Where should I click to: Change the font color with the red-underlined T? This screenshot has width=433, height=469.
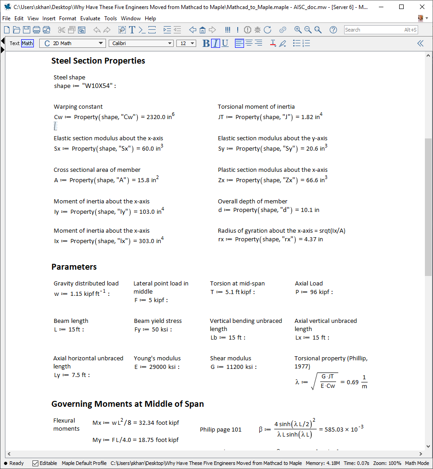pos(272,43)
